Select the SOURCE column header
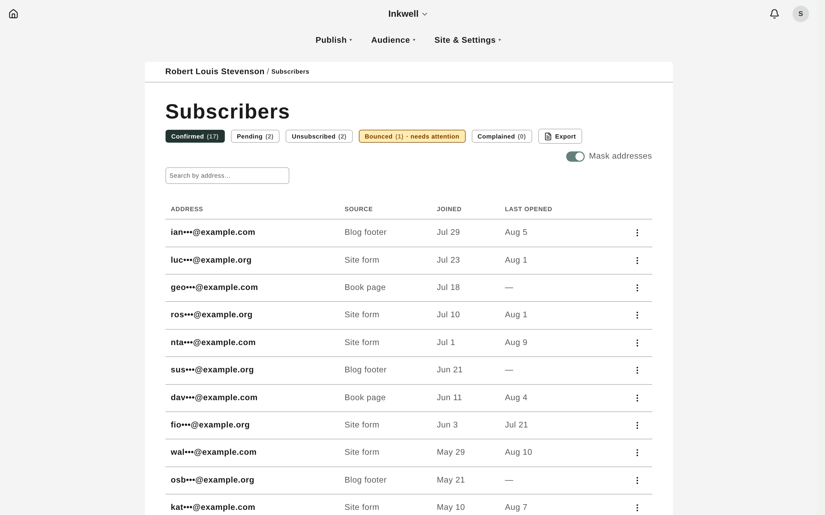Screen dimensions: 825x515 pos(358,209)
